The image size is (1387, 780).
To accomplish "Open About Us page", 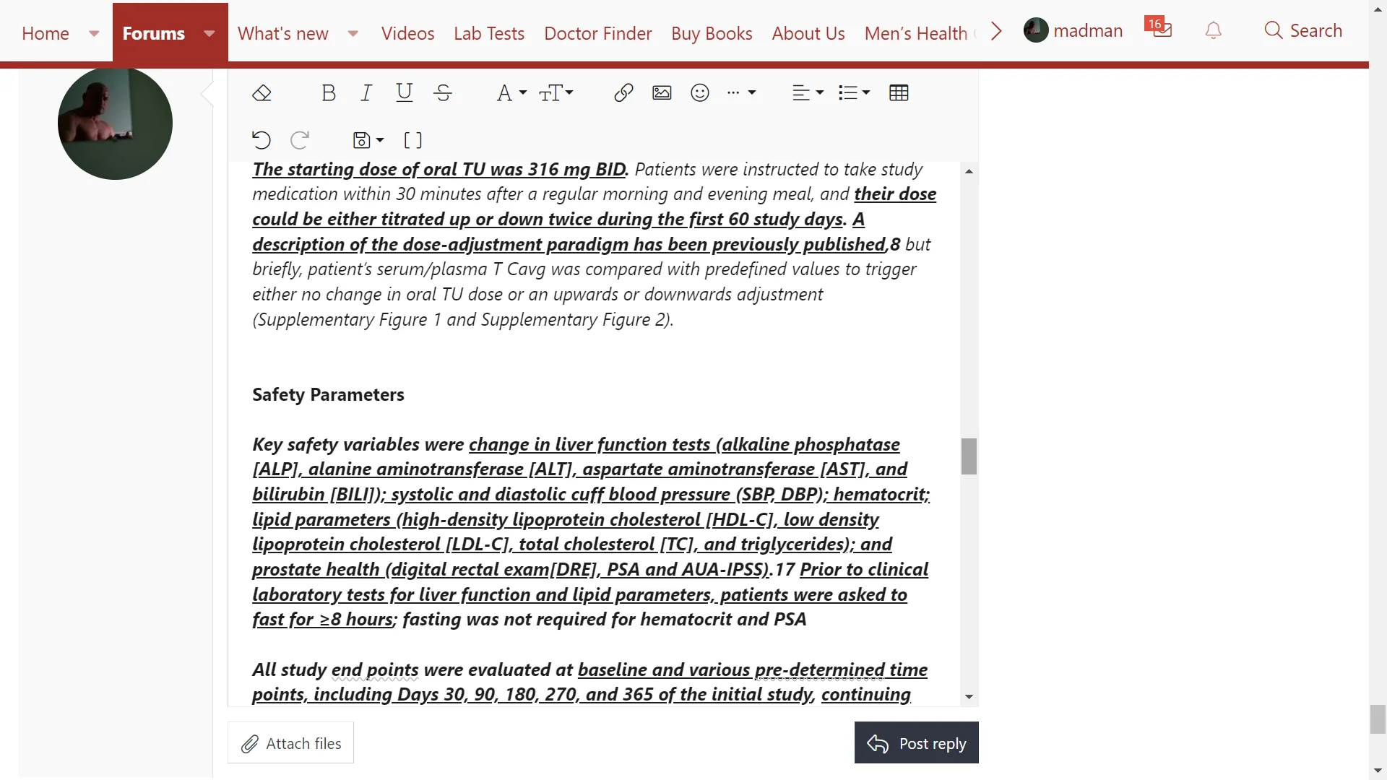I will tap(808, 33).
